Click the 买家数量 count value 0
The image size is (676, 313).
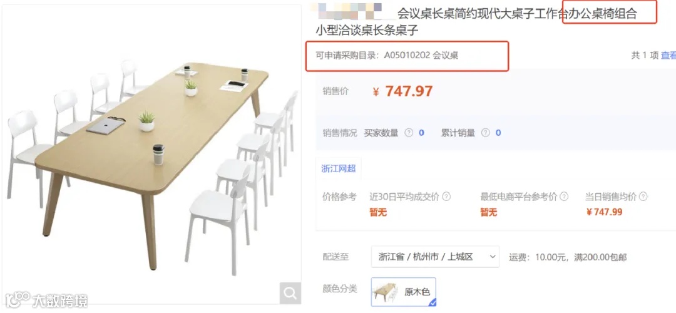(422, 133)
